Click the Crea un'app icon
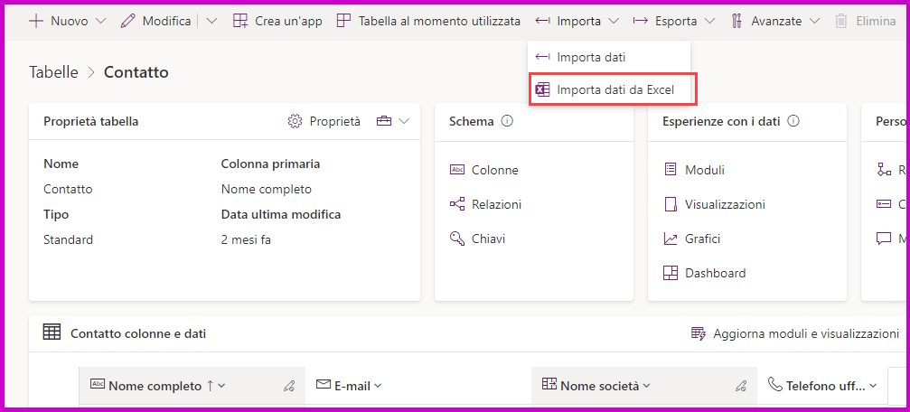 click(240, 22)
